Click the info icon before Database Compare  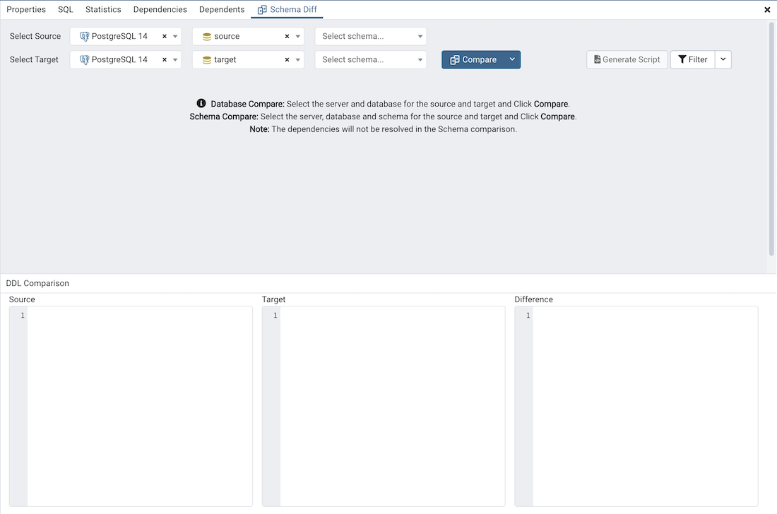tap(201, 103)
